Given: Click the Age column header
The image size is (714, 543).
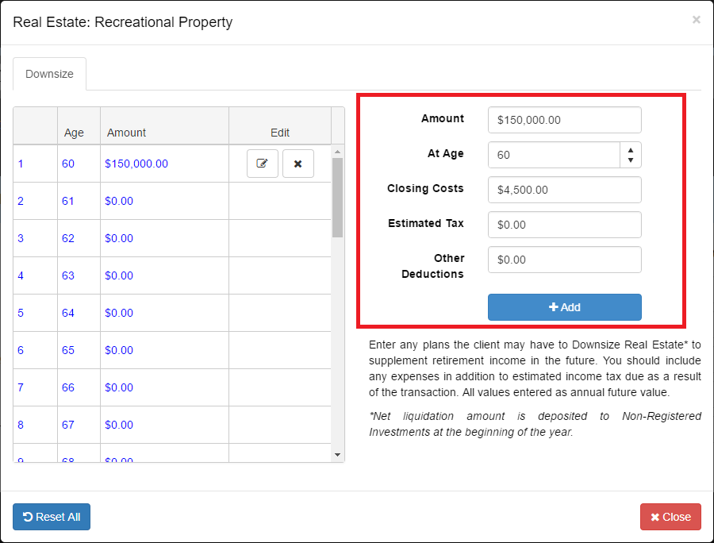Looking at the screenshot, I should pyautogui.click(x=74, y=133).
